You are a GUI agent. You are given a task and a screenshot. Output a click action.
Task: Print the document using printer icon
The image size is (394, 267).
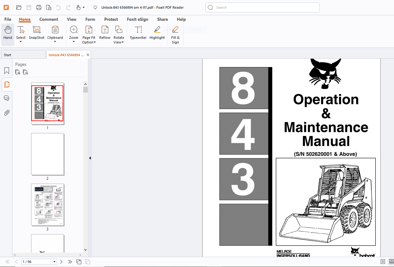click(39, 7)
